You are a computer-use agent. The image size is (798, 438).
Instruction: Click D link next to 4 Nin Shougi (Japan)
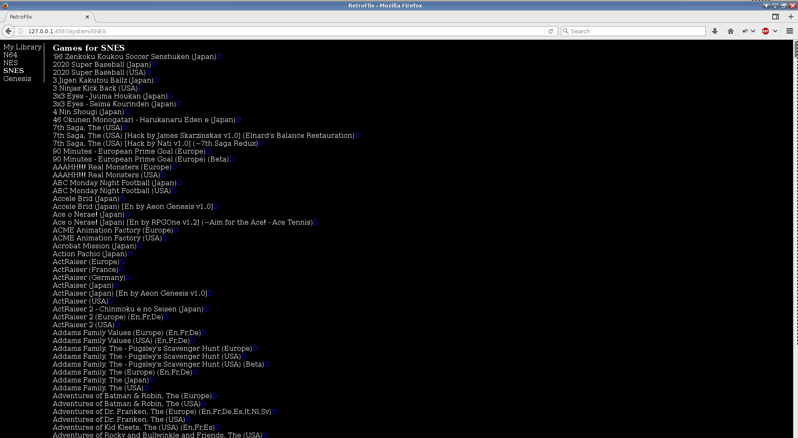(127, 112)
